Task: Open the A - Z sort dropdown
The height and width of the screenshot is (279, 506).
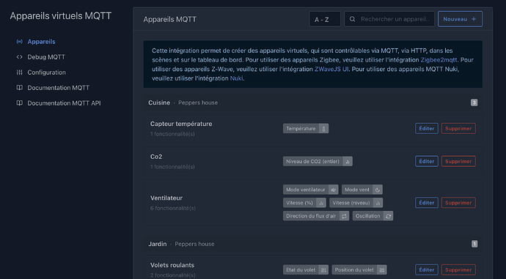Action: (x=325, y=19)
